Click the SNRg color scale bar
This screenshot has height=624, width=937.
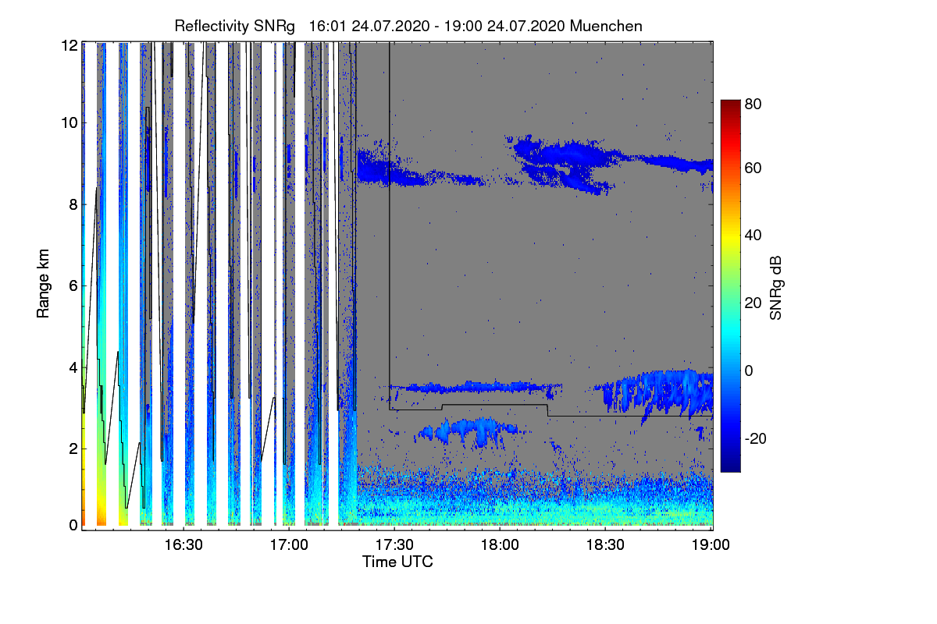(729, 285)
